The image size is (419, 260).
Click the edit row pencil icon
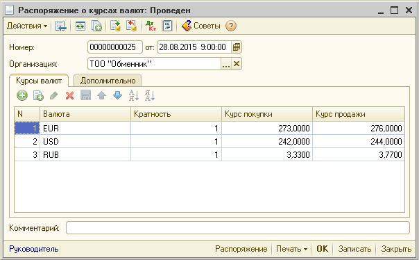tap(53, 95)
